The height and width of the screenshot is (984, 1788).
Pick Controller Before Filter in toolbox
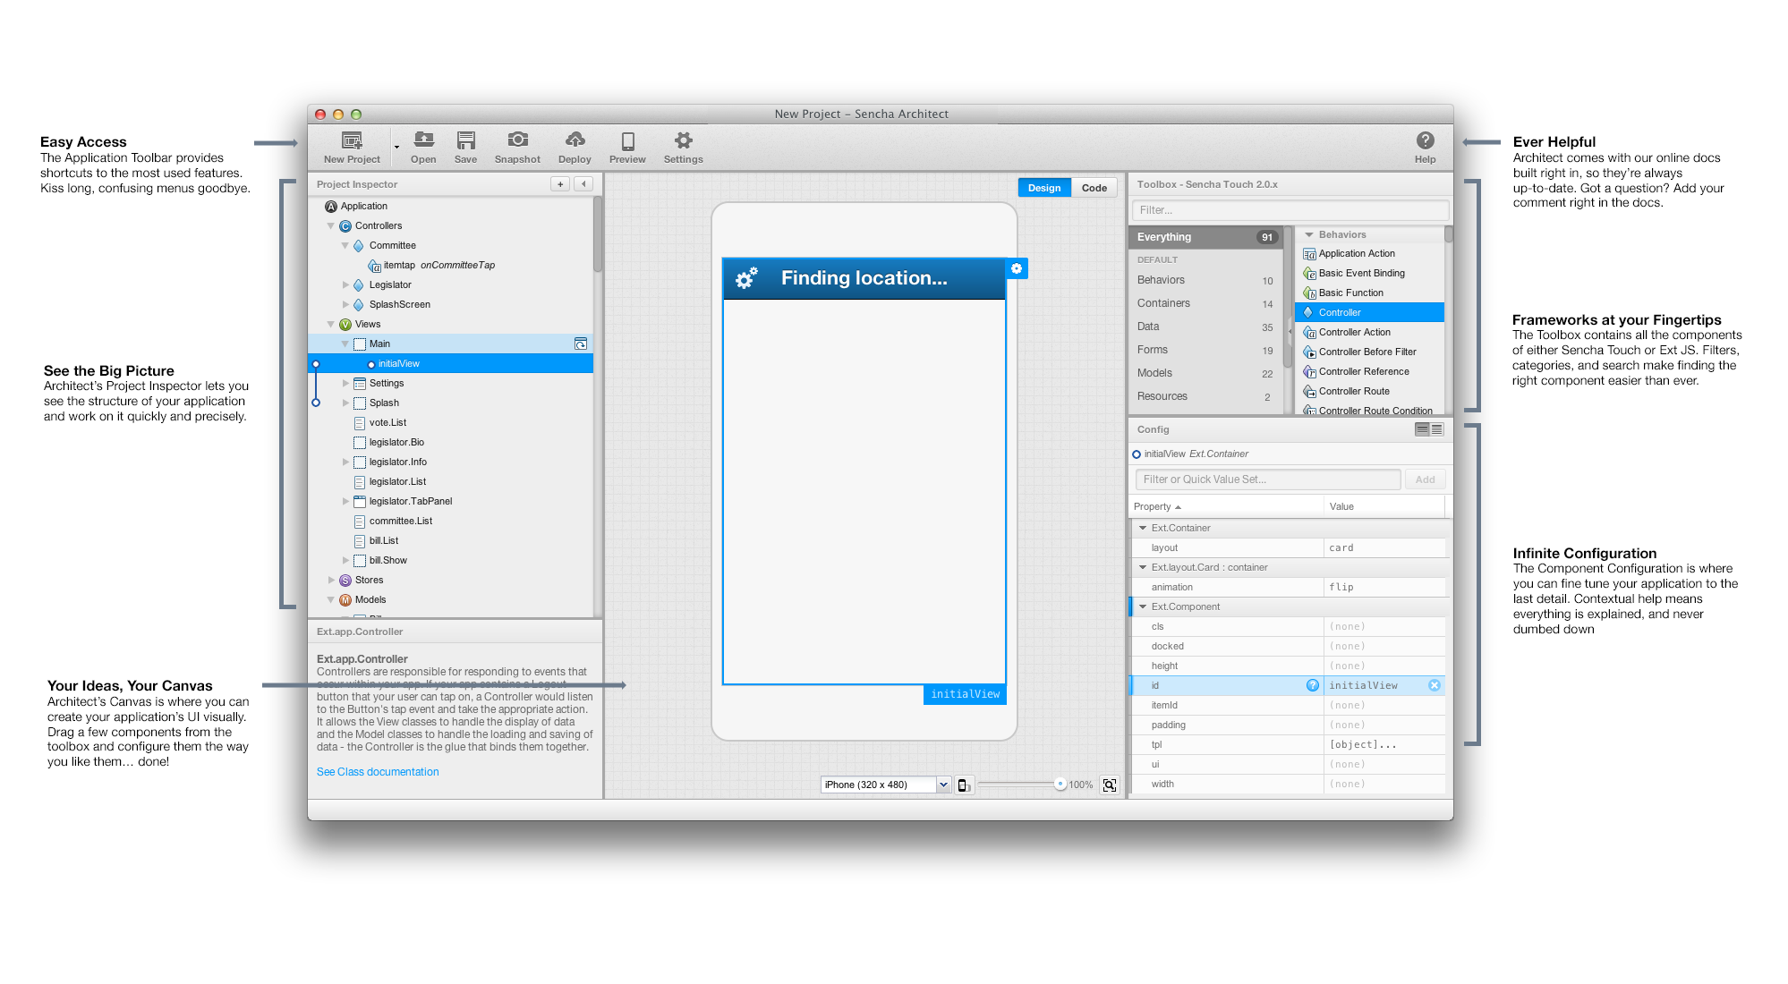(1369, 352)
